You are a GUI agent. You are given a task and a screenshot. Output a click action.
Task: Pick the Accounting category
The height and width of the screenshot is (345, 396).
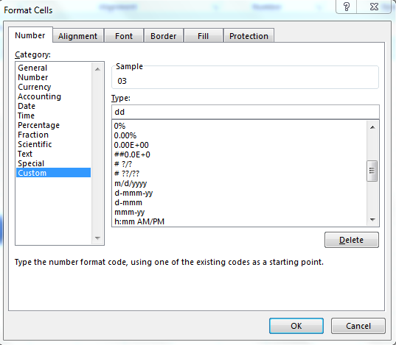pyautogui.click(x=53, y=96)
